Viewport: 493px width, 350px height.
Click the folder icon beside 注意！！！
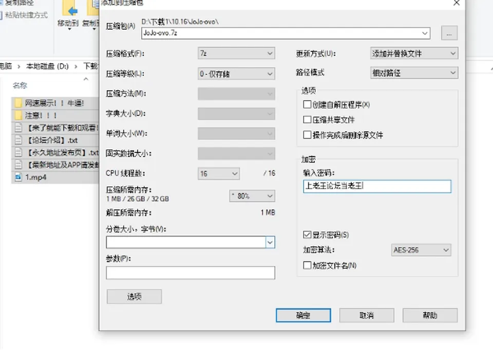point(18,115)
